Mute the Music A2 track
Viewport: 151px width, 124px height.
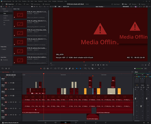[x=16, y=108]
